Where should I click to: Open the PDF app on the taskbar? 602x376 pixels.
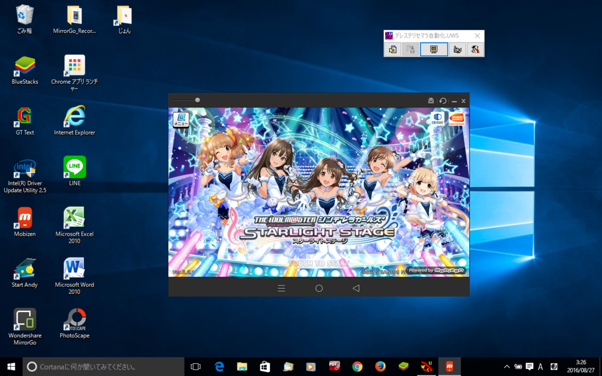(x=335, y=367)
